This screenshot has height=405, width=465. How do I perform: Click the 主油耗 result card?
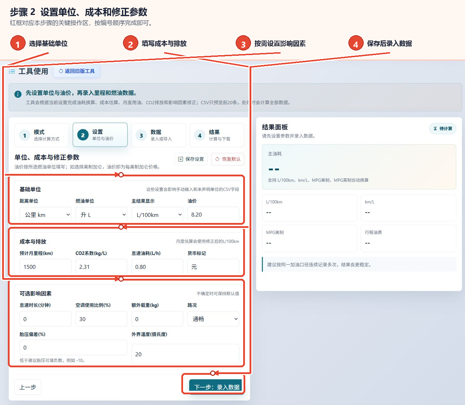(359, 167)
